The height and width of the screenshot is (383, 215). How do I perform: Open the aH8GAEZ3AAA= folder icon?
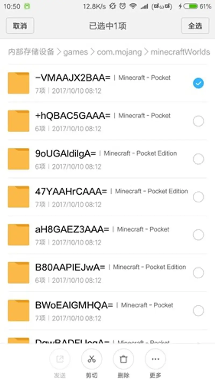pos(18,235)
